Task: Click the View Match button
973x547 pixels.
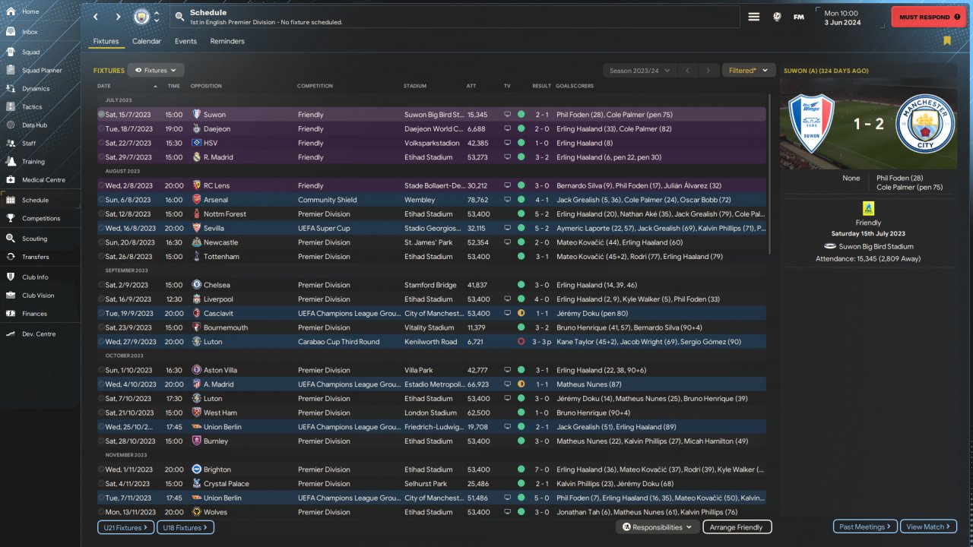Action: click(x=928, y=526)
